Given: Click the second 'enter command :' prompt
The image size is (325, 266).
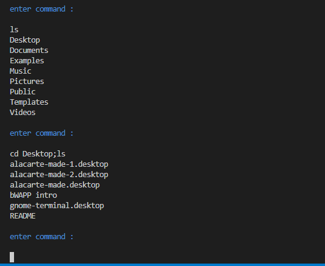Looking at the screenshot, I should tap(41, 133).
